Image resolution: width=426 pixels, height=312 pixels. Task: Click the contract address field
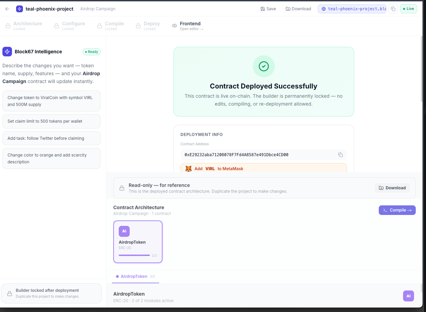pyautogui.click(x=263, y=155)
